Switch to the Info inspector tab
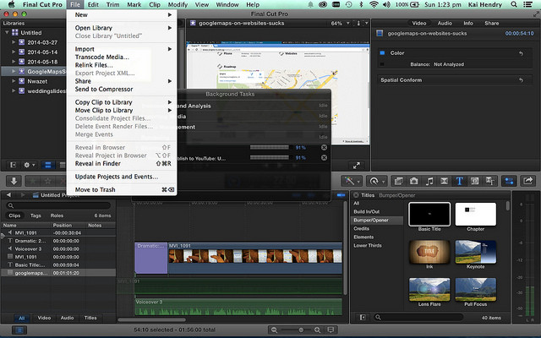The width and height of the screenshot is (541, 338). [x=467, y=23]
